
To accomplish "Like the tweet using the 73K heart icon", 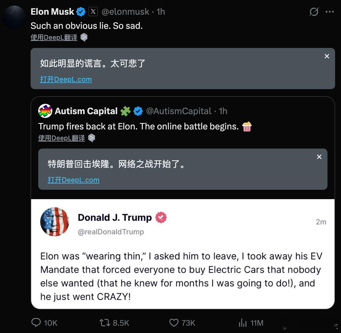I will pos(174,322).
